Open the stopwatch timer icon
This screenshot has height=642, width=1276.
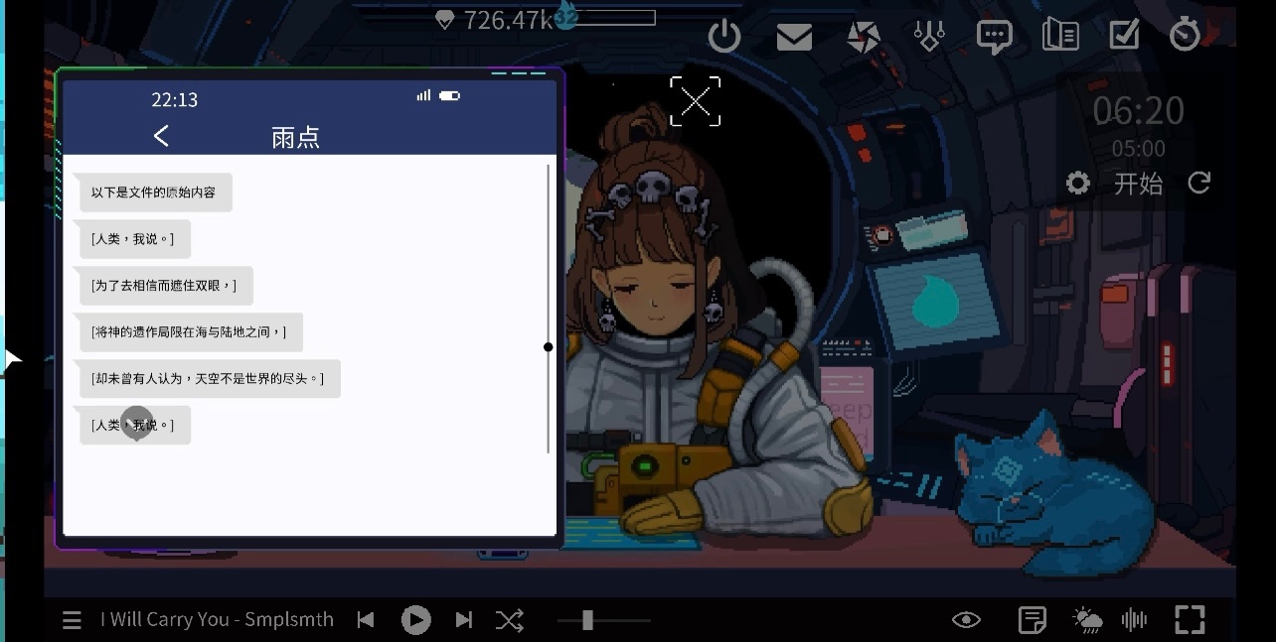pyautogui.click(x=1185, y=35)
